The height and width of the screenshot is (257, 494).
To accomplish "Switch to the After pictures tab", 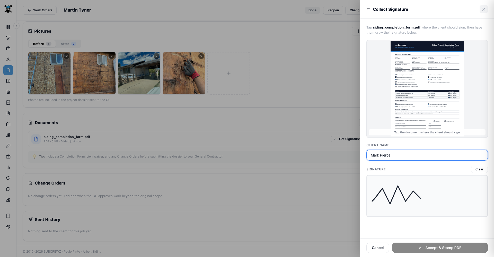I will coord(68,44).
